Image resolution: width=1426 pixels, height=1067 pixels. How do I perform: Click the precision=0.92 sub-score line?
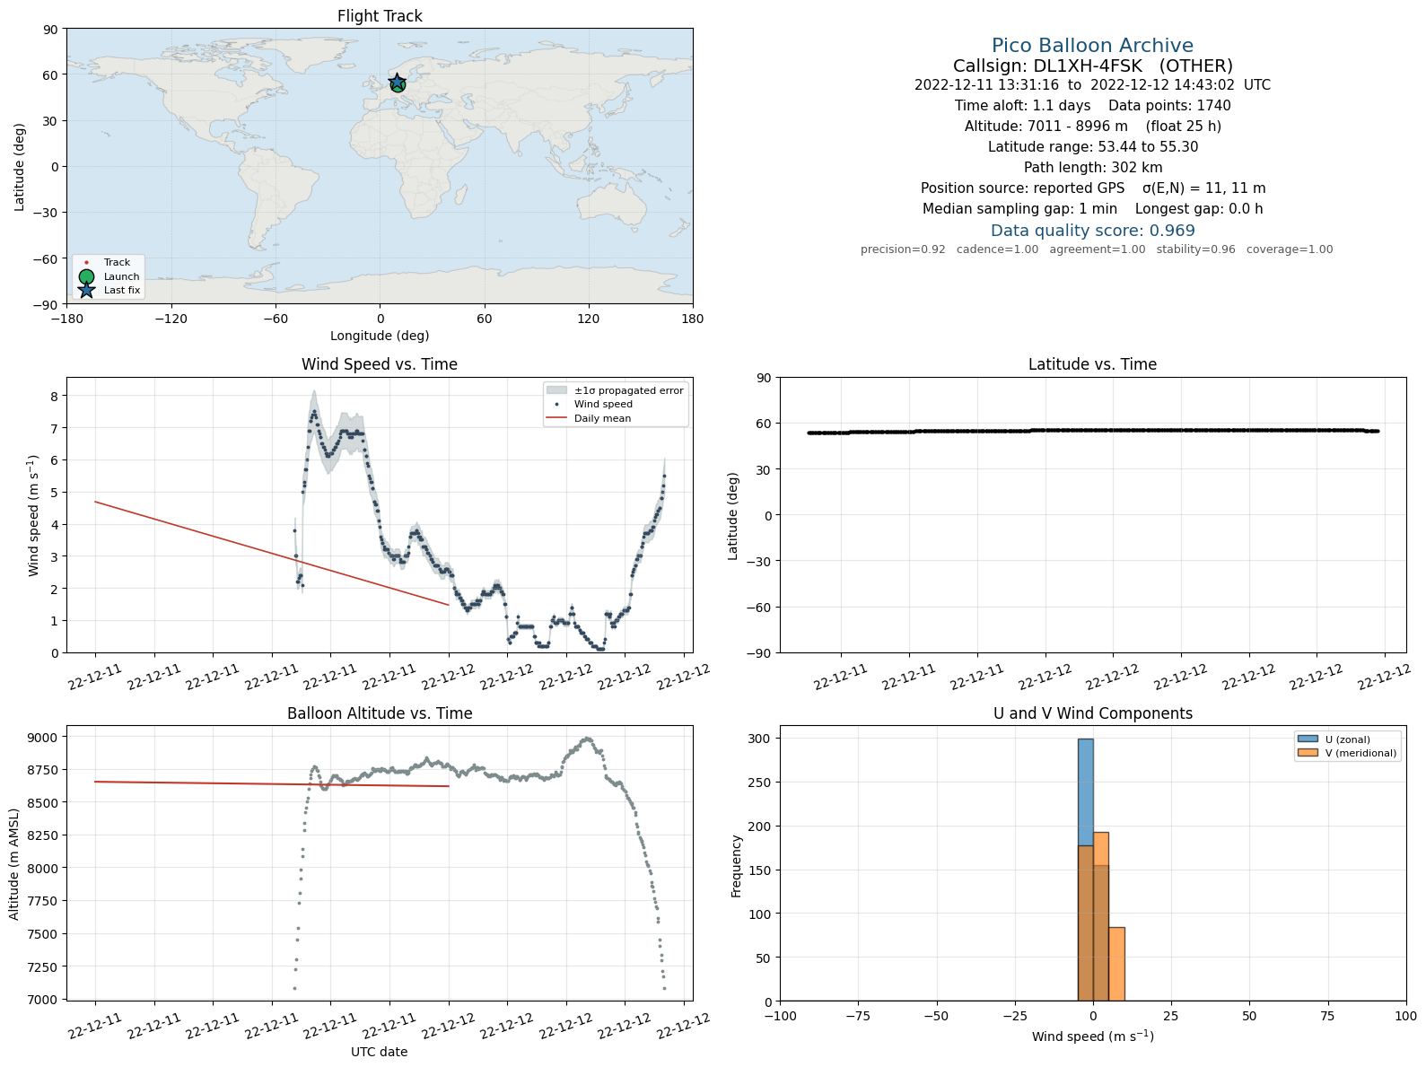[1097, 249]
